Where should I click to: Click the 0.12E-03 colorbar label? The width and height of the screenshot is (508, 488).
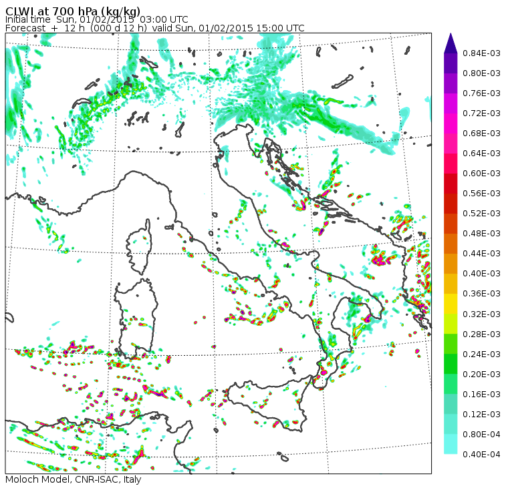[481, 414]
